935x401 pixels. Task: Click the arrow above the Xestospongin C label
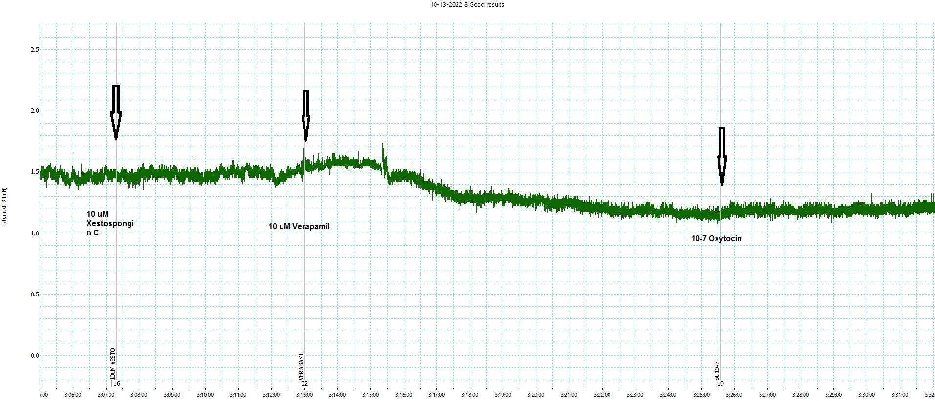[x=116, y=113]
